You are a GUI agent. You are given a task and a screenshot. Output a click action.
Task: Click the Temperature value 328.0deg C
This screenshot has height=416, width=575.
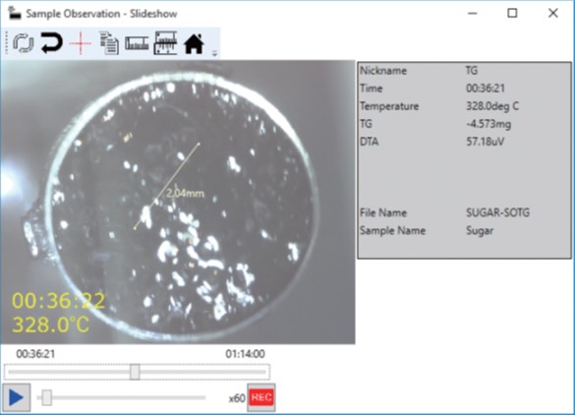pyautogui.click(x=492, y=106)
